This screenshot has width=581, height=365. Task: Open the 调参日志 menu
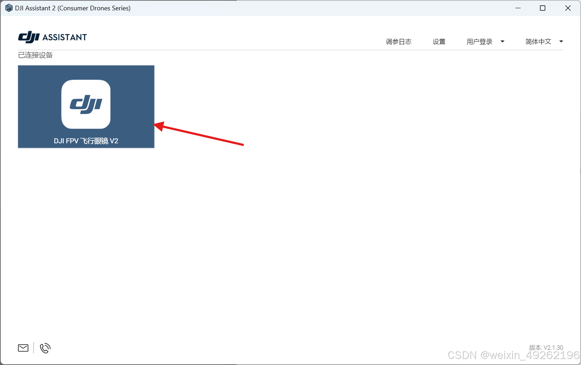tap(399, 42)
